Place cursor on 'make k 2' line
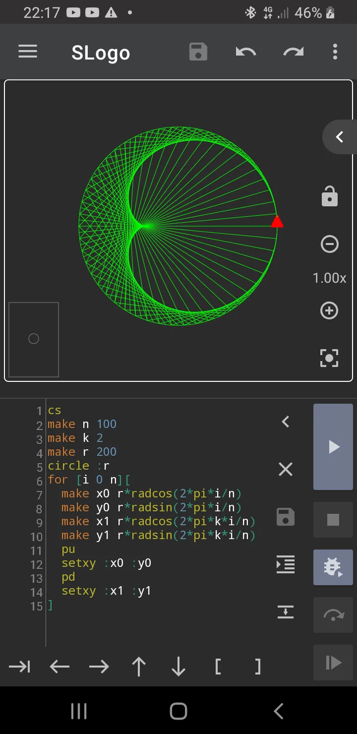The image size is (357, 734). (75, 438)
